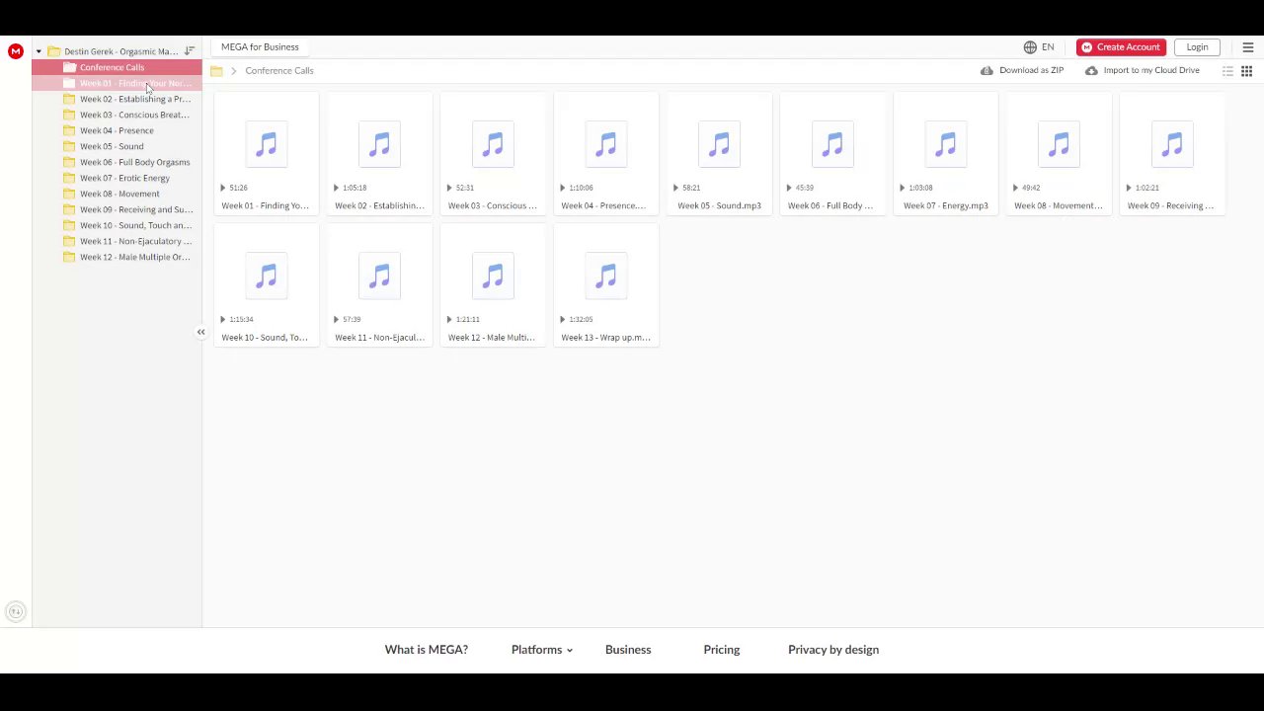Select the Week 01 - Finding Yo... audio file

point(266,155)
